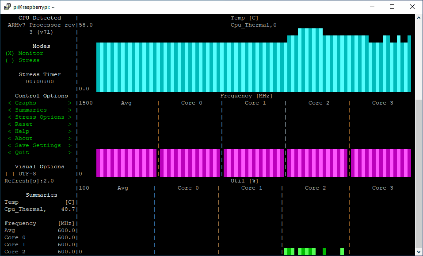Click the scrollbar down arrow
The height and width of the screenshot is (256, 423).
(x=419, y=252)
